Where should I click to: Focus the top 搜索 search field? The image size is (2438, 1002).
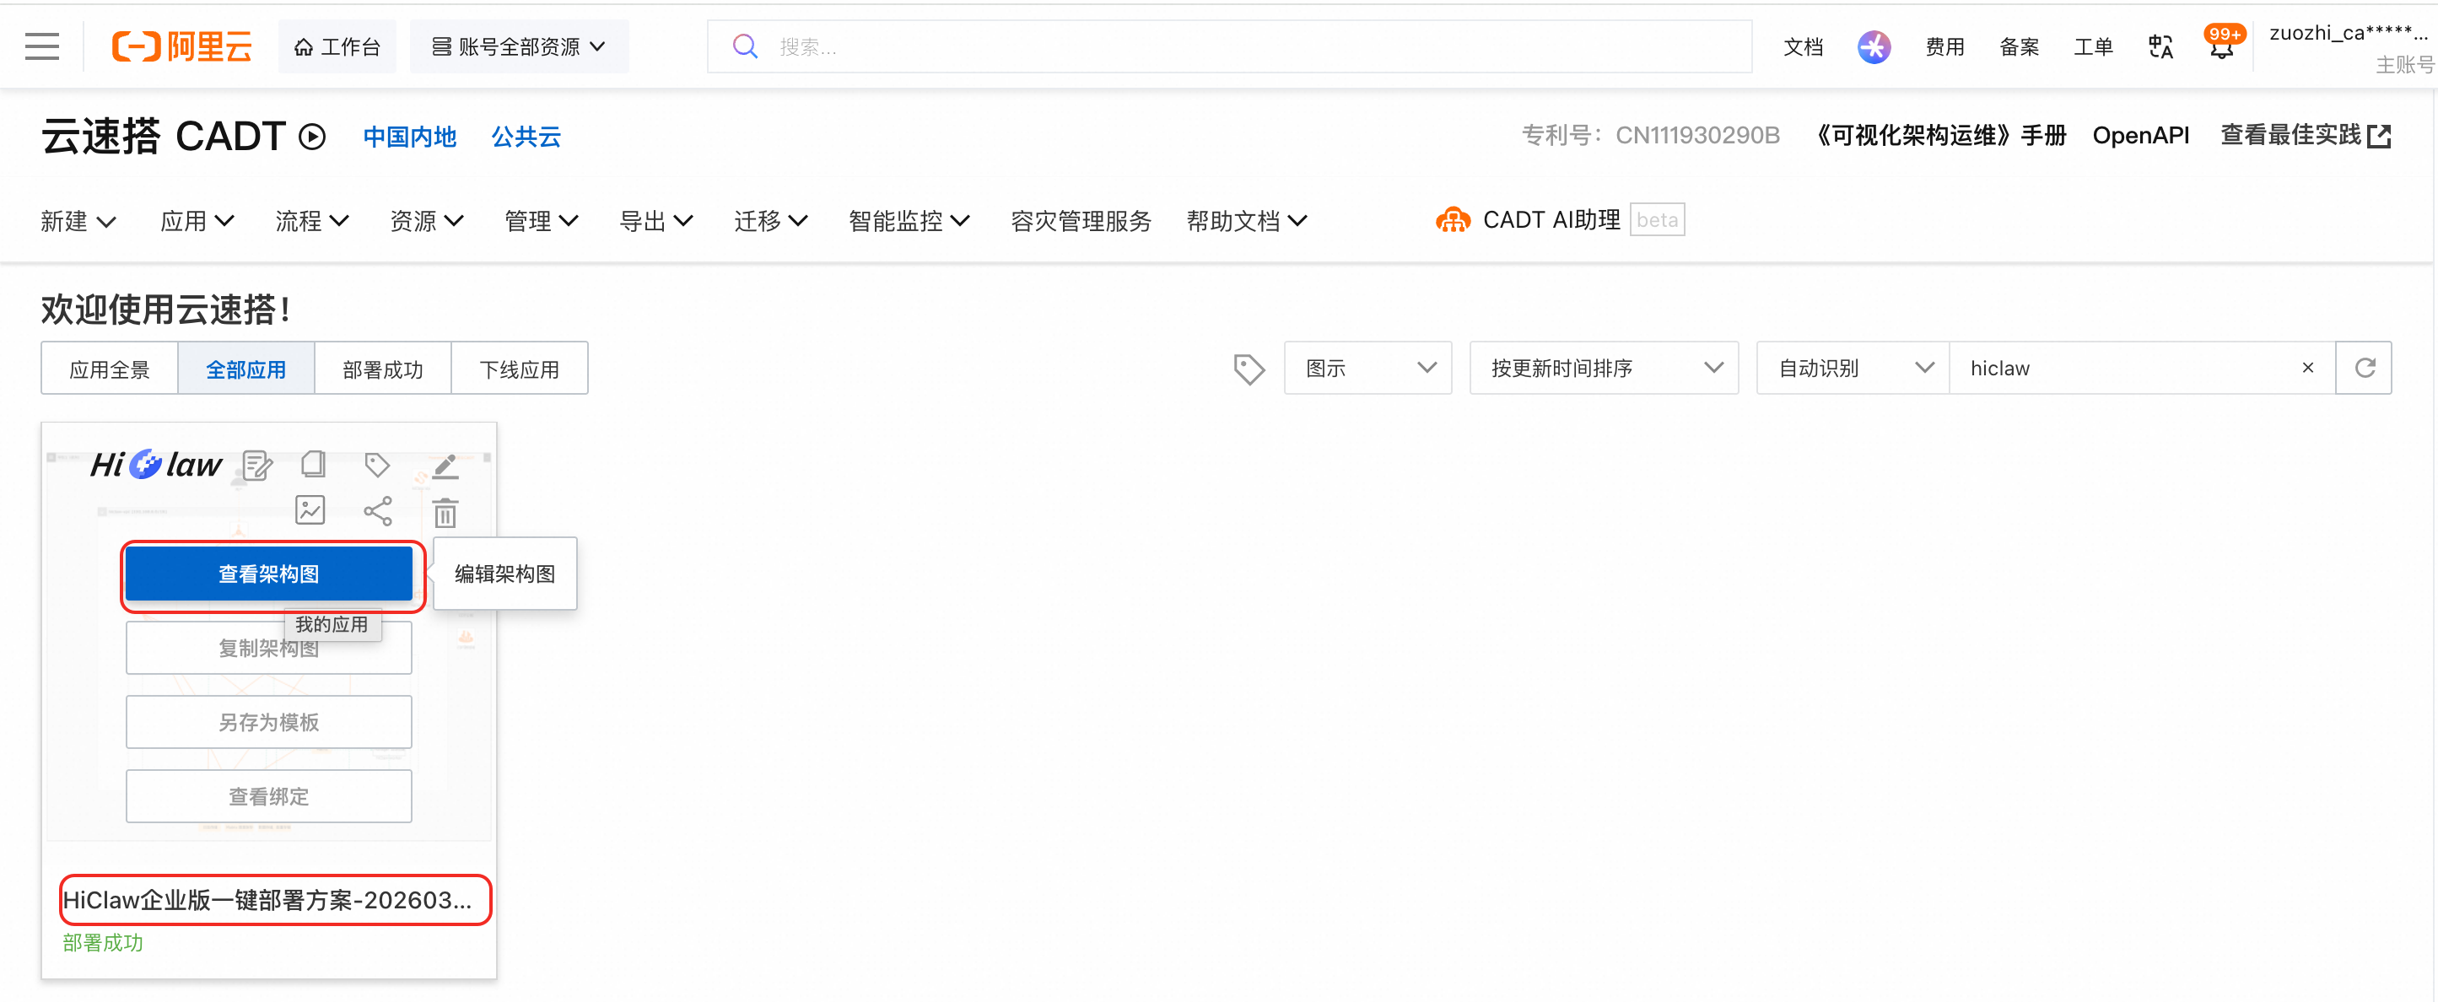(1229, 46)
